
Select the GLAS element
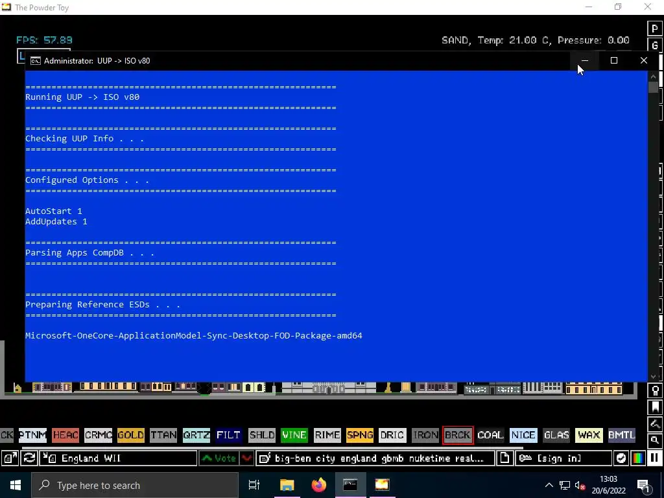coord(556,435)
